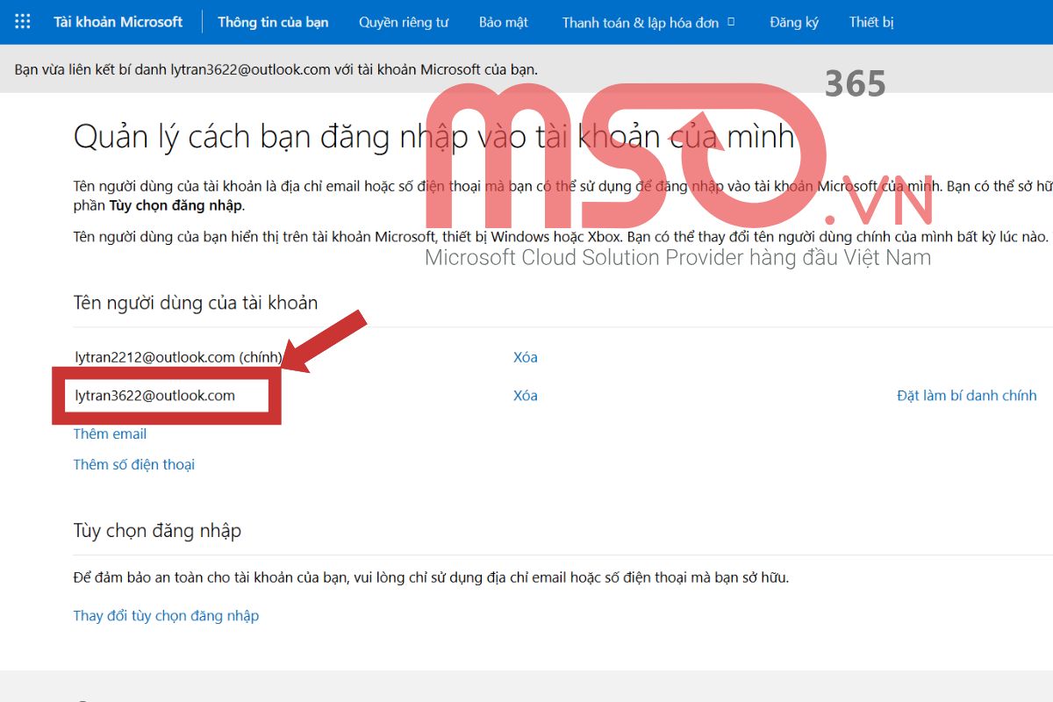Viewport: 1053px width, 702px height.
Task: Select the lytran3622@outlook.com alias text
Action: (155, 396)
